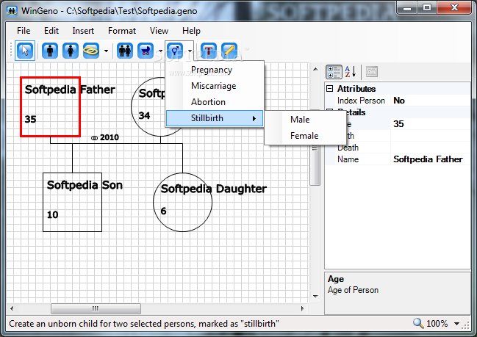Choose Pregnancy from dropdown menu

pos(215,70)
